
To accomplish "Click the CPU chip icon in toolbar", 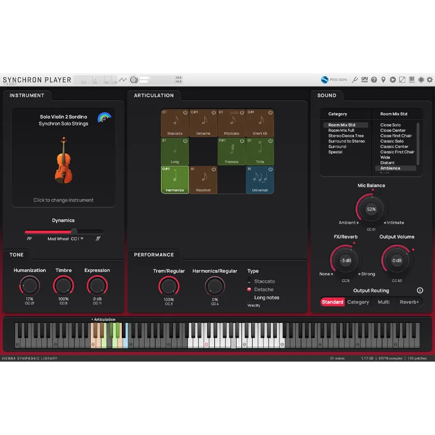I will click(x=421, y=80).
